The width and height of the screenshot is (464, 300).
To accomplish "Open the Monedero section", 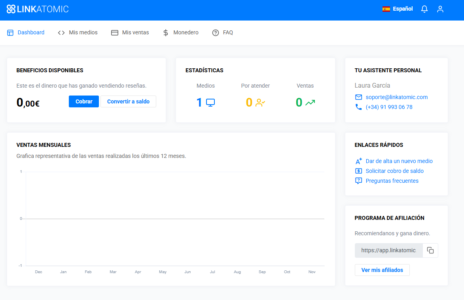I will (181, 33).
